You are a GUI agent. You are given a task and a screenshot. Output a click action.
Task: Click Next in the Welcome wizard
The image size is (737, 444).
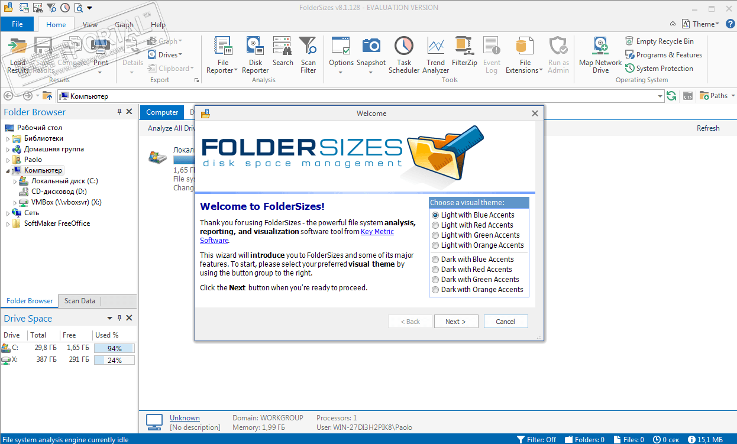(x=455, y=322)
